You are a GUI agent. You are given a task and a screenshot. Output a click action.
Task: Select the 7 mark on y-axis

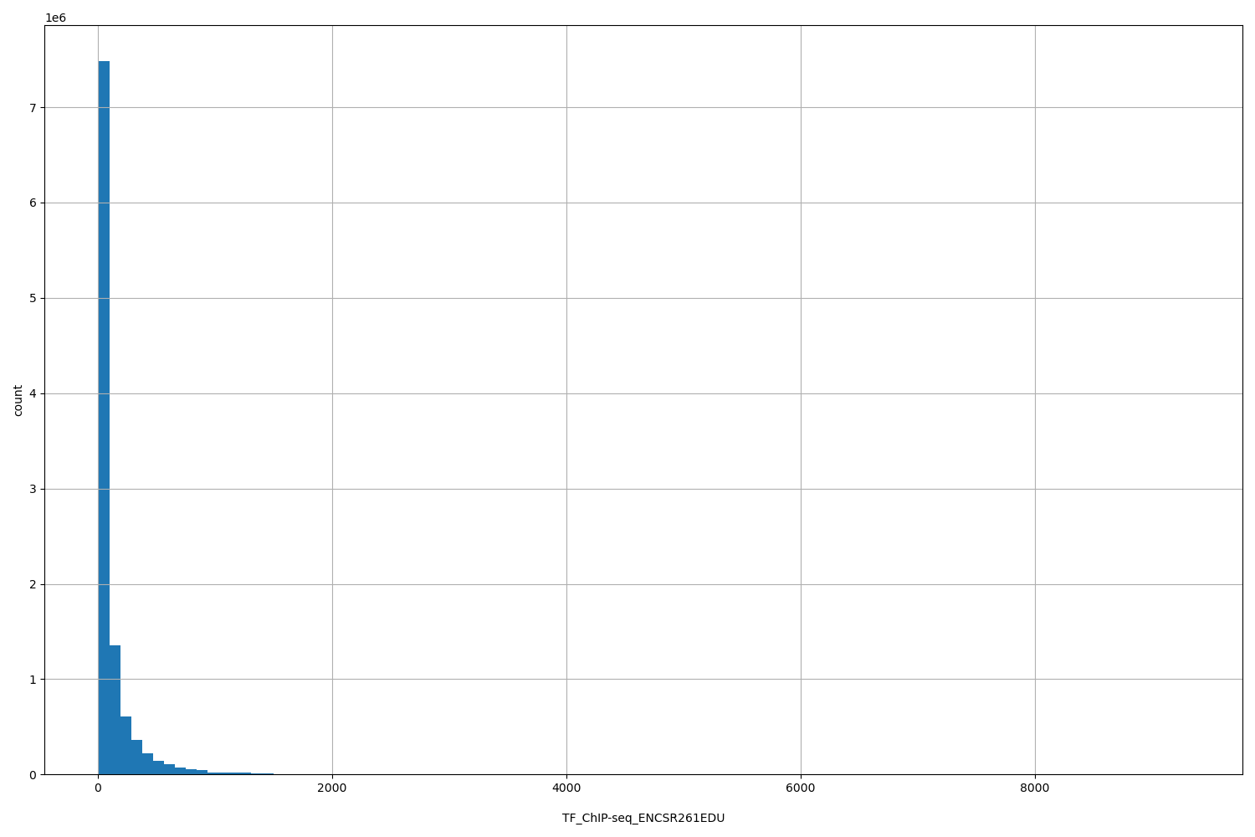pos(34,109)
